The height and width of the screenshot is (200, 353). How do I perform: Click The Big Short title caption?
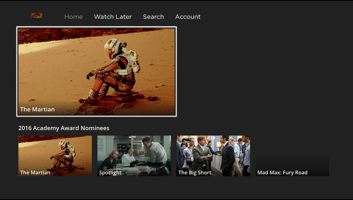click(x=195, y=173)
